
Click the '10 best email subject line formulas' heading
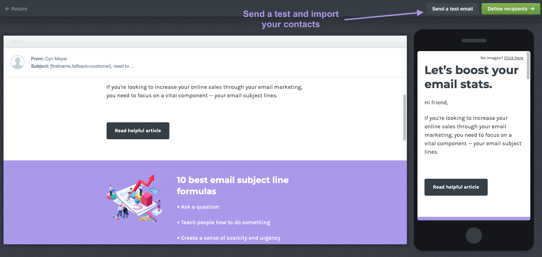click(233, 186)
